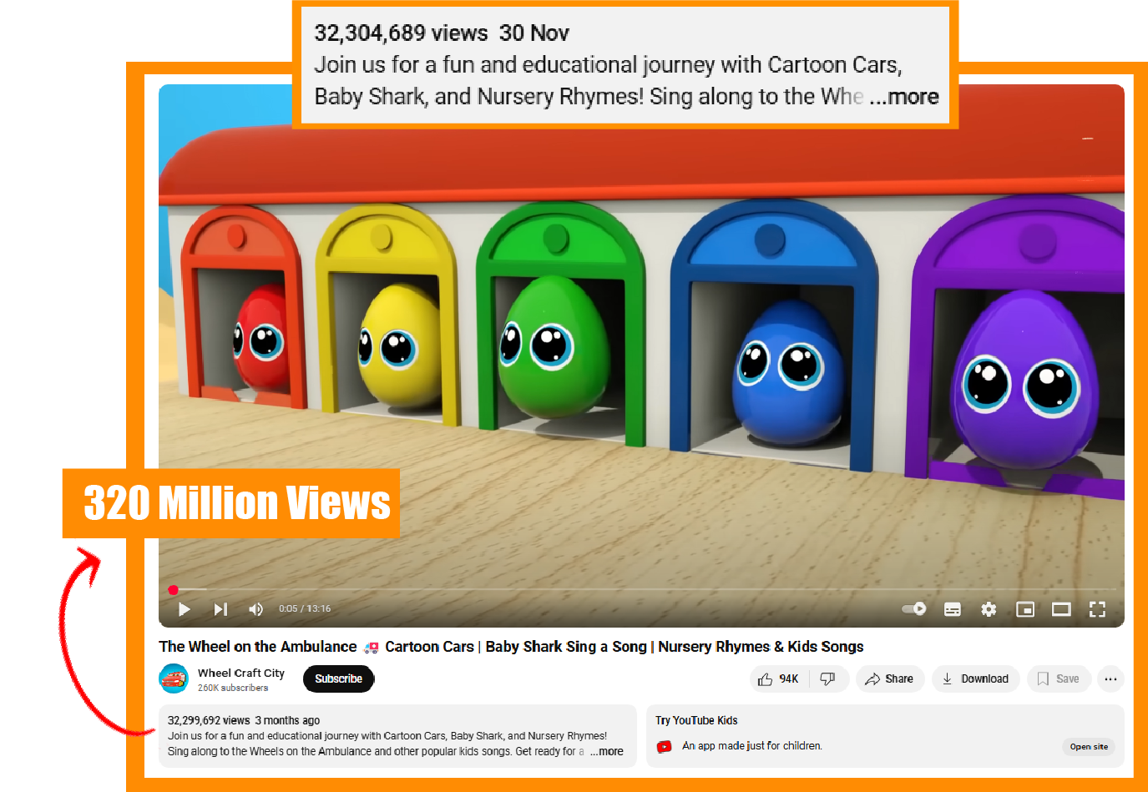Share the video
The height and width of the screenshot is (792, 1148).
(889, 679)
